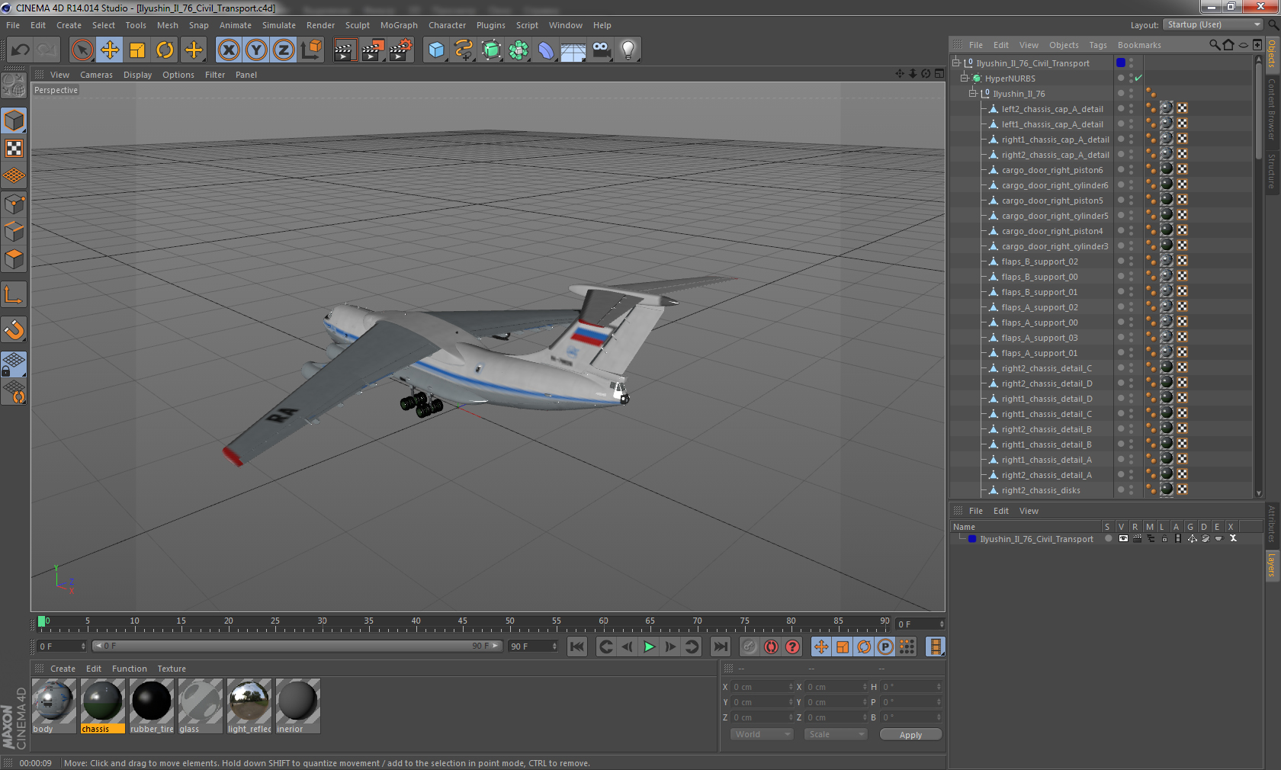Switch to Edges mode icon
This screenshot has width=1281, height=770.
tap(14, 232)
